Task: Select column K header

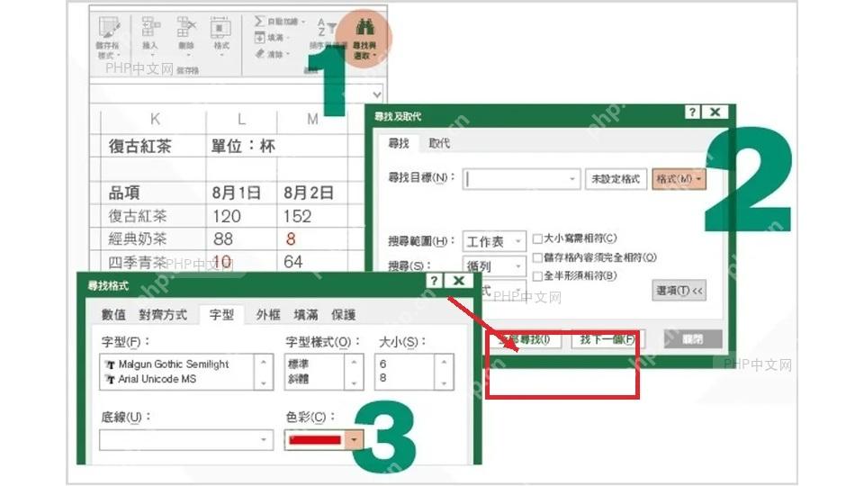Action: [154, 119]
